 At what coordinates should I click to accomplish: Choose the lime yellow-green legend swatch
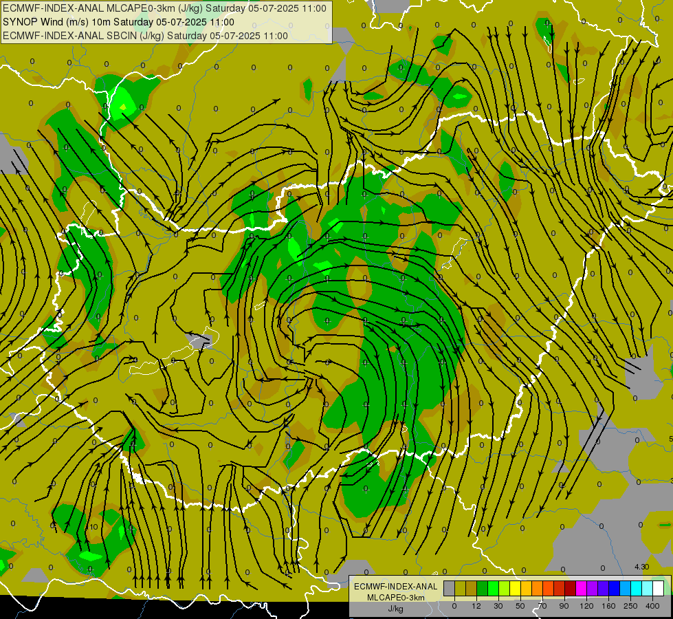505,588
